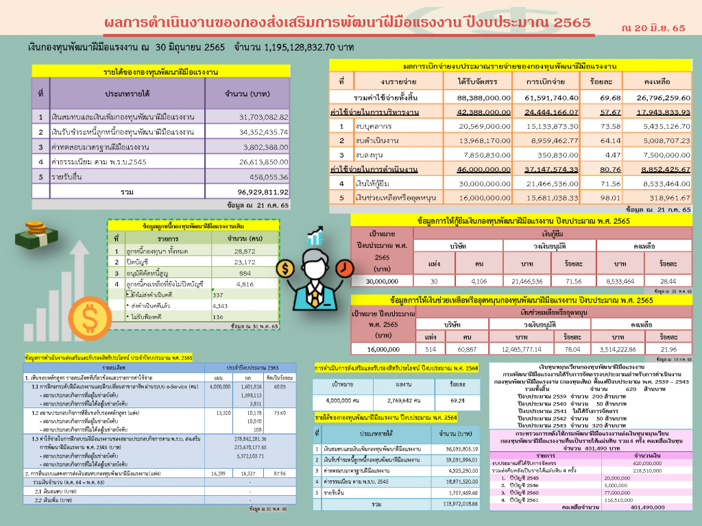The height and width of the screenshot is (526, 702).
Task: Click the percentage 21.96
Action: pyautogui.click(x=669, y=349)
